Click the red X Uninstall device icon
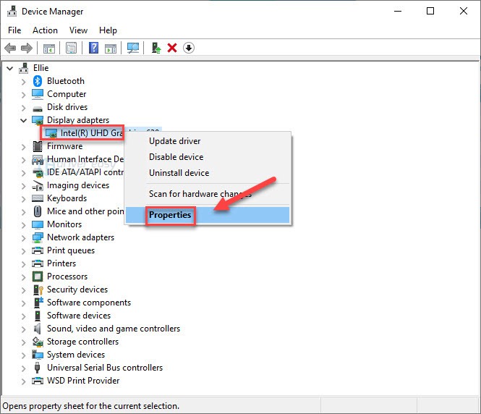 172,48
